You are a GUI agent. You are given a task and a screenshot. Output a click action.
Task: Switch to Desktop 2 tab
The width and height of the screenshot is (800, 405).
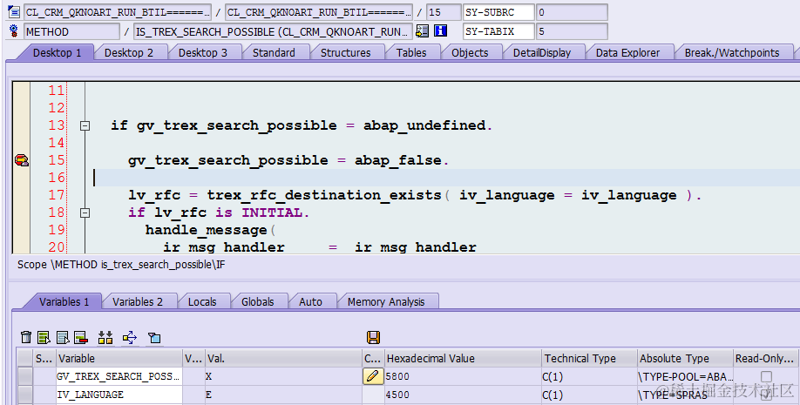[x=129, y=52]
